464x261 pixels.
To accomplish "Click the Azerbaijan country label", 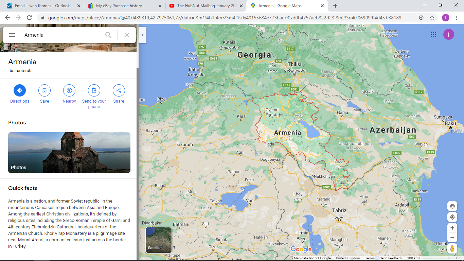I will 393,130.
